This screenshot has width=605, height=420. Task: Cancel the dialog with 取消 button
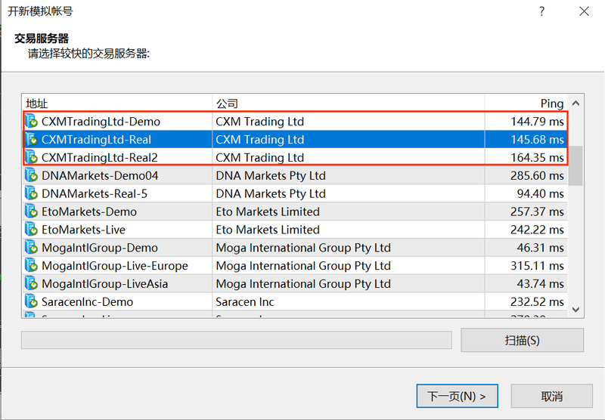[x=552, y=396]
